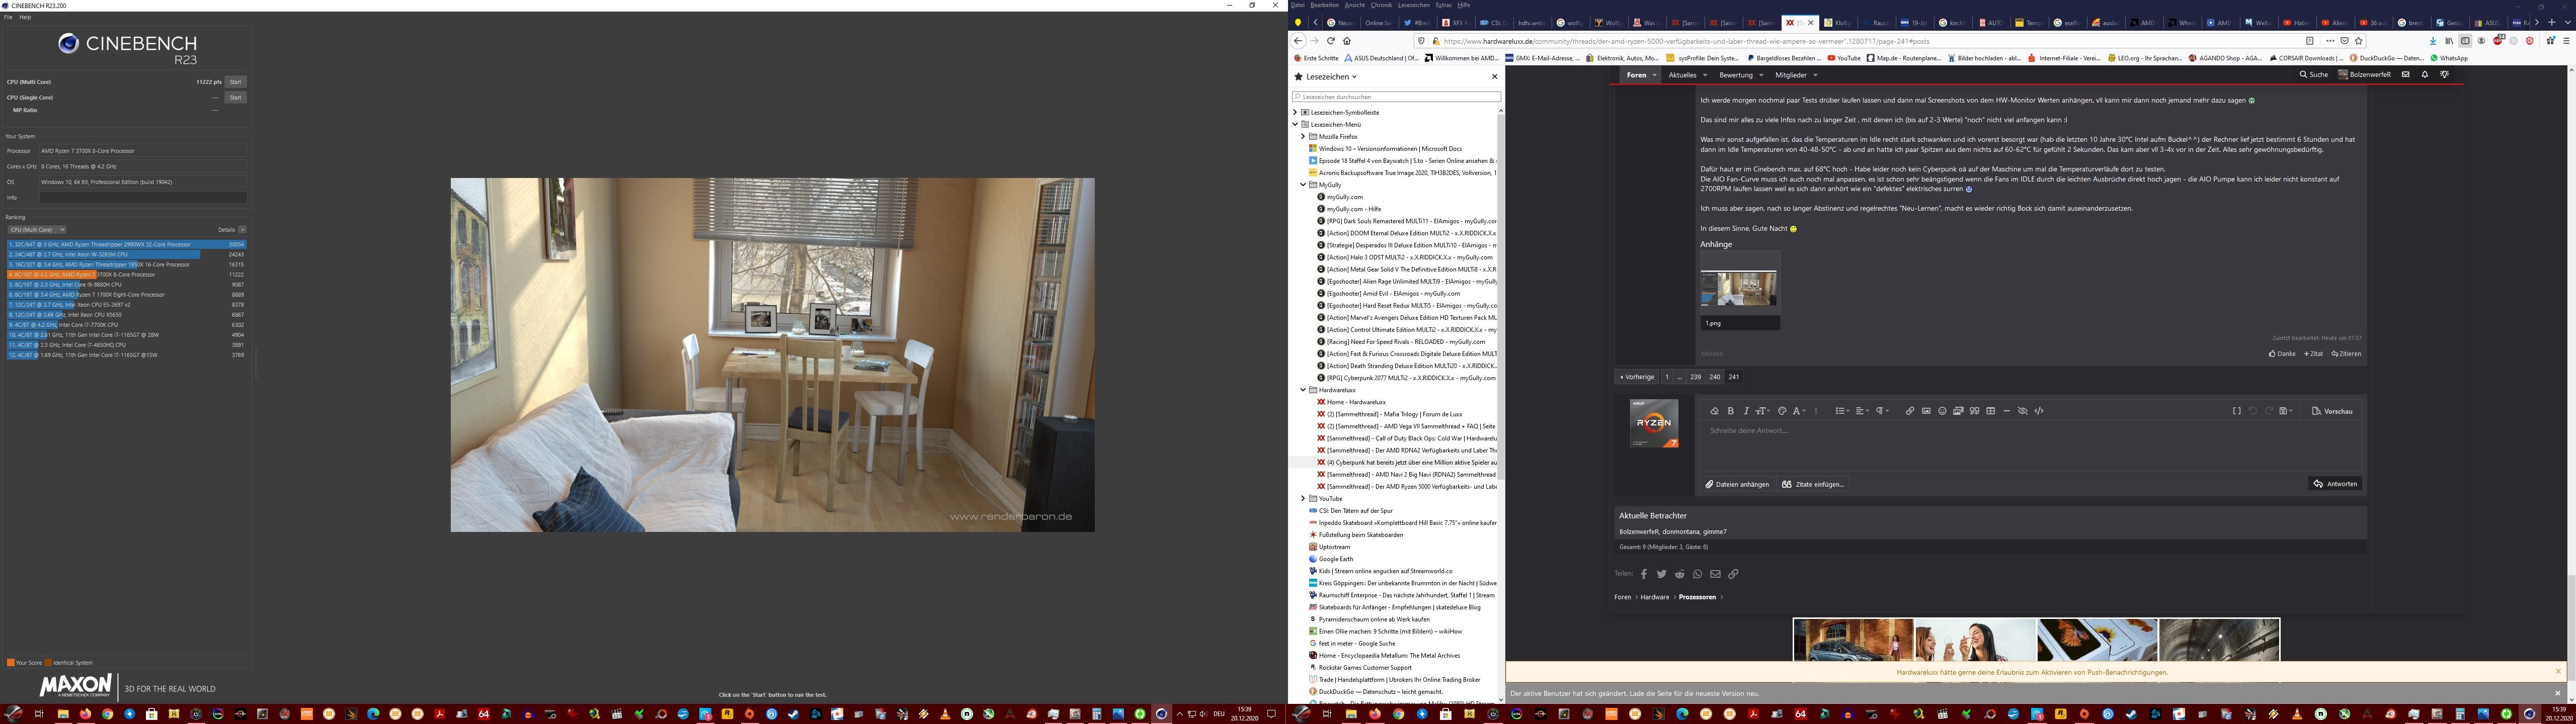Screen dimensions: 2576x724
Task: Click Vorschau preview button
Action: pos(2332,411)
